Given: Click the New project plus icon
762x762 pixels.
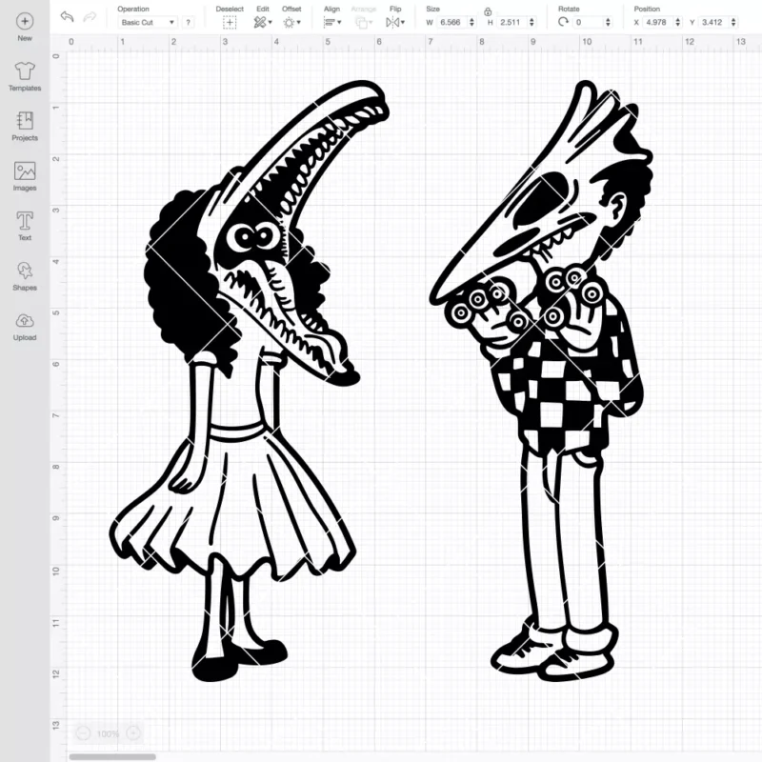Looking at the screenshot, I should (x=25, y=21).
